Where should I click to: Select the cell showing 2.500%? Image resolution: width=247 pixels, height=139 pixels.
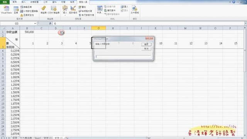point(13,122)
